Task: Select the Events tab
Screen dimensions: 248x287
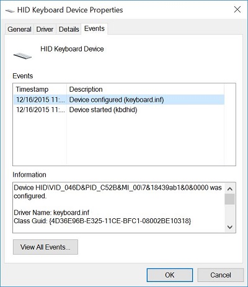Action: click(x=94, y=29)
